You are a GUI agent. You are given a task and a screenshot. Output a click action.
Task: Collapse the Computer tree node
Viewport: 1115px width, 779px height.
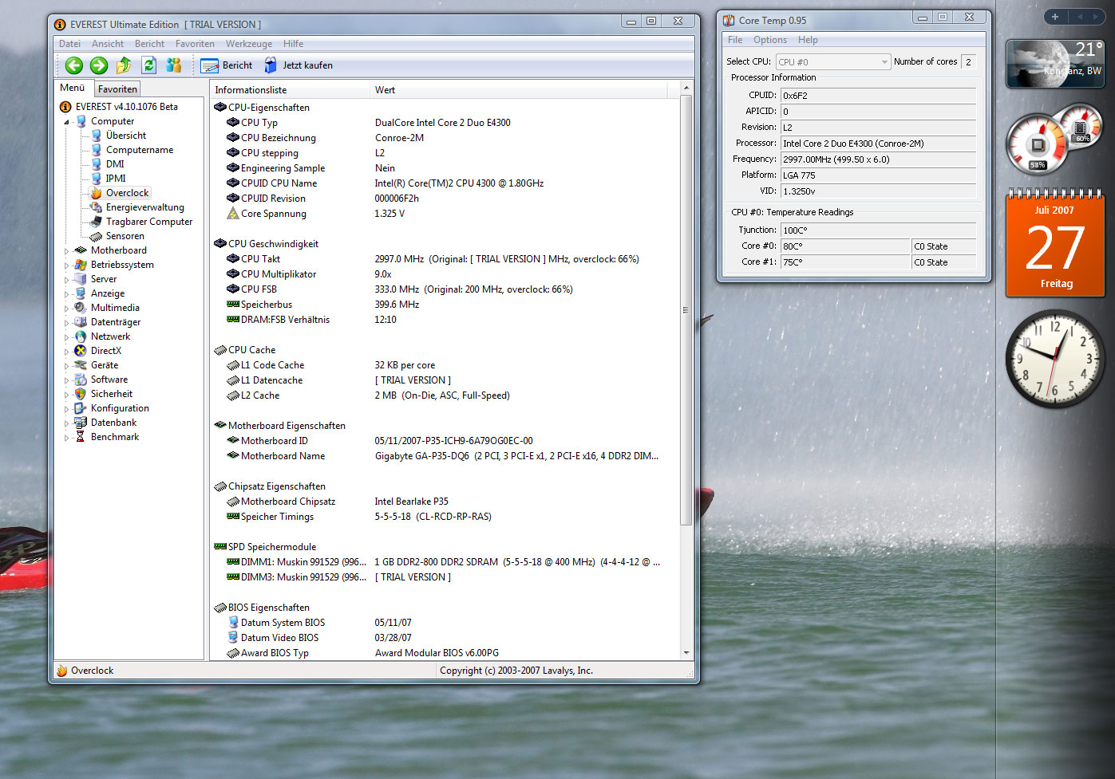(67, 122)
